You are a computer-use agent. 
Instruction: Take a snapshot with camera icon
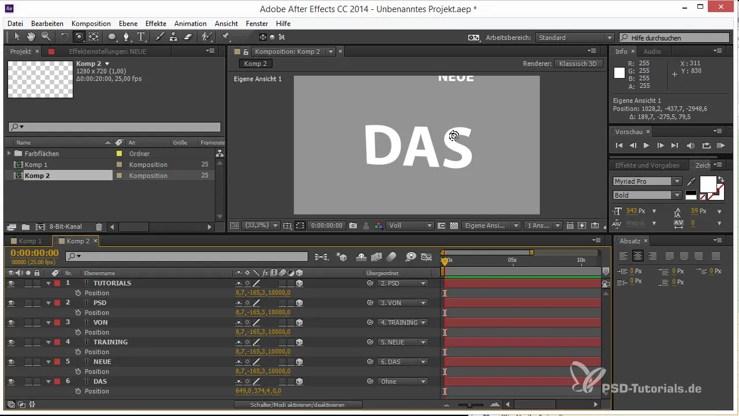tap(353, 225)
